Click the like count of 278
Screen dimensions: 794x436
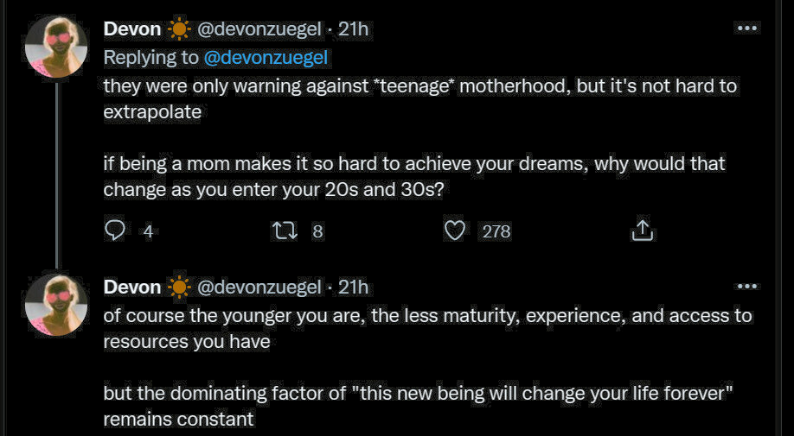click(496, 231)
